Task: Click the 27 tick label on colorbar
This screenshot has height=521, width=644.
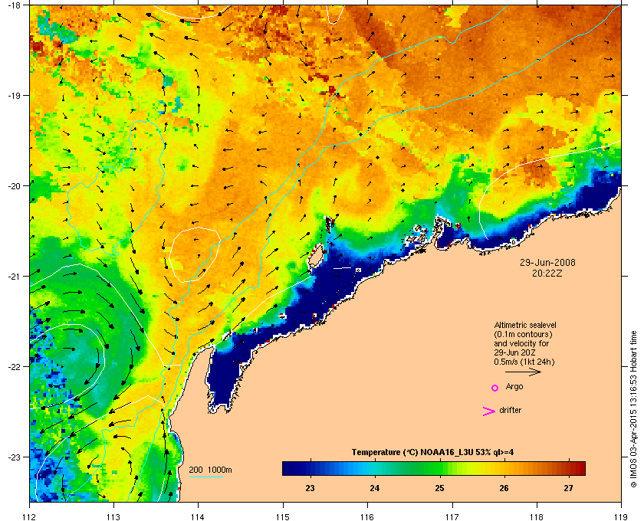Action: (x=568, y=488)
